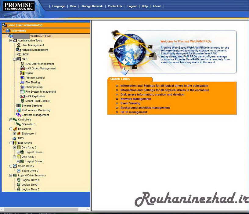249x214 pixels.
Task: Click the Logical Drive 1 icon
Action: click(19, 185)
